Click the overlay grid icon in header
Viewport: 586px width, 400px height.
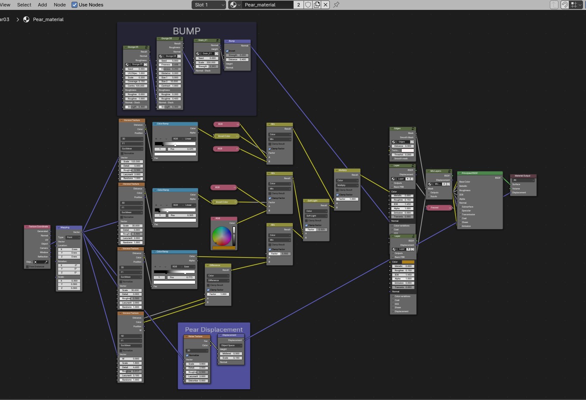[x=574, y=5]
